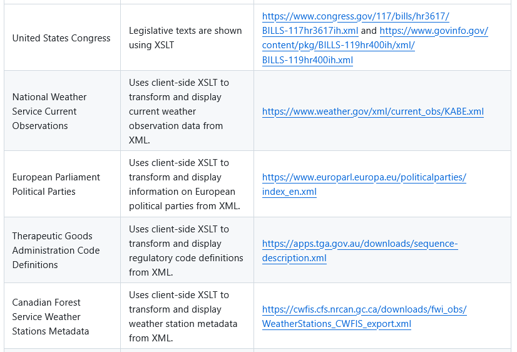This screenshot has height=352, width=517.
Task: Select the Therapeutic Goods Administration Code Definitions cell
Action: pyautogui.click(x=56, y=251)
